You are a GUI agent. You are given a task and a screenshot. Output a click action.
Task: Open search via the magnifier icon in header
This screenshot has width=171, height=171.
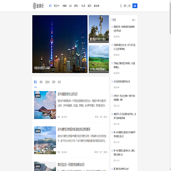tap(121, 6)
